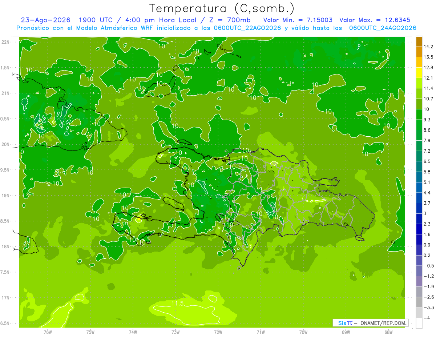This screenshot has width=436, height=337.
Task: Pick the white swatch below -4
Action: click(419, 323)
